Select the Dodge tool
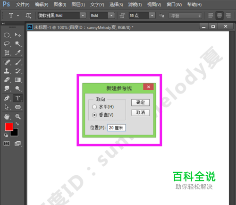The width and height of the screenshot is (236, 205). [x=18, y=88]
